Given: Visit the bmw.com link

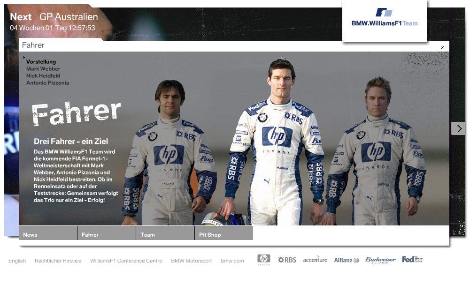Looking at the screenshot, I should point(232,261).
